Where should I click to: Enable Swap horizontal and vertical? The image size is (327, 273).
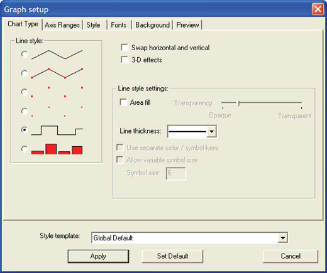(125, 48)
